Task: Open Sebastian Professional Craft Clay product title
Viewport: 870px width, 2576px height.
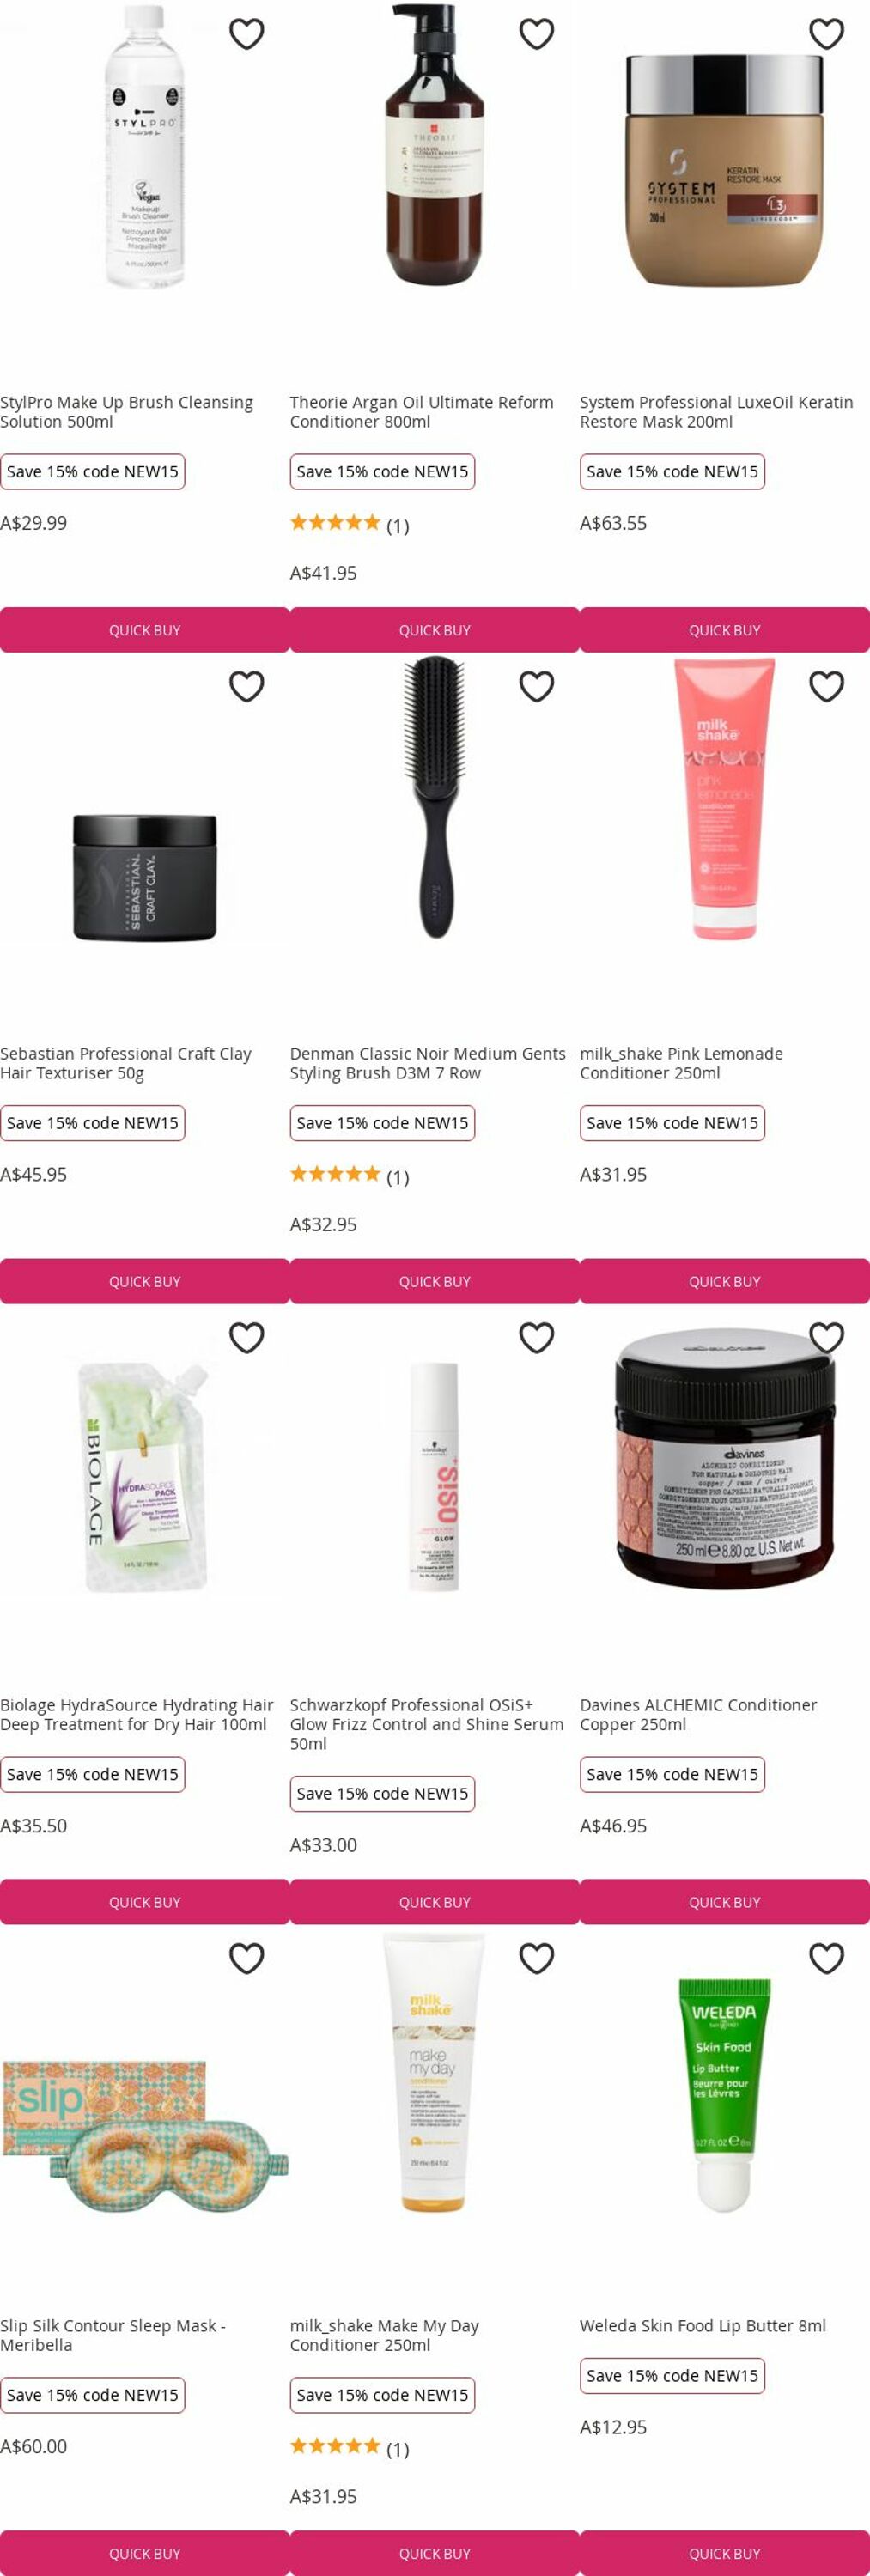Action: coord(126,1063)
